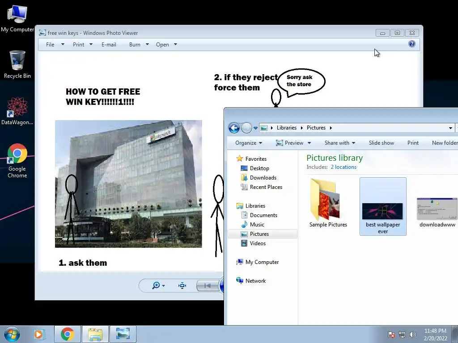The image size is (458, 343).
Task: Click the volume speaker tray icon
Action: pyautogui.click(x=412, y=335)
